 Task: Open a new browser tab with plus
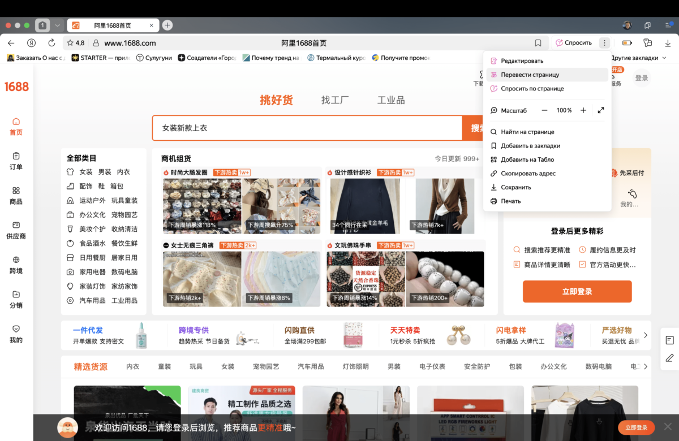[x=167, y=25]
